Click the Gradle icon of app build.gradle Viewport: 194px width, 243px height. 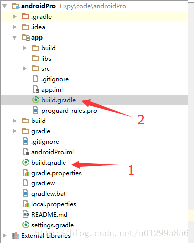(x=36, y=100)
